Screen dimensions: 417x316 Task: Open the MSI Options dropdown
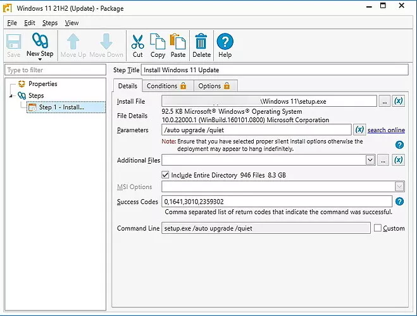[x=399, y=186]
